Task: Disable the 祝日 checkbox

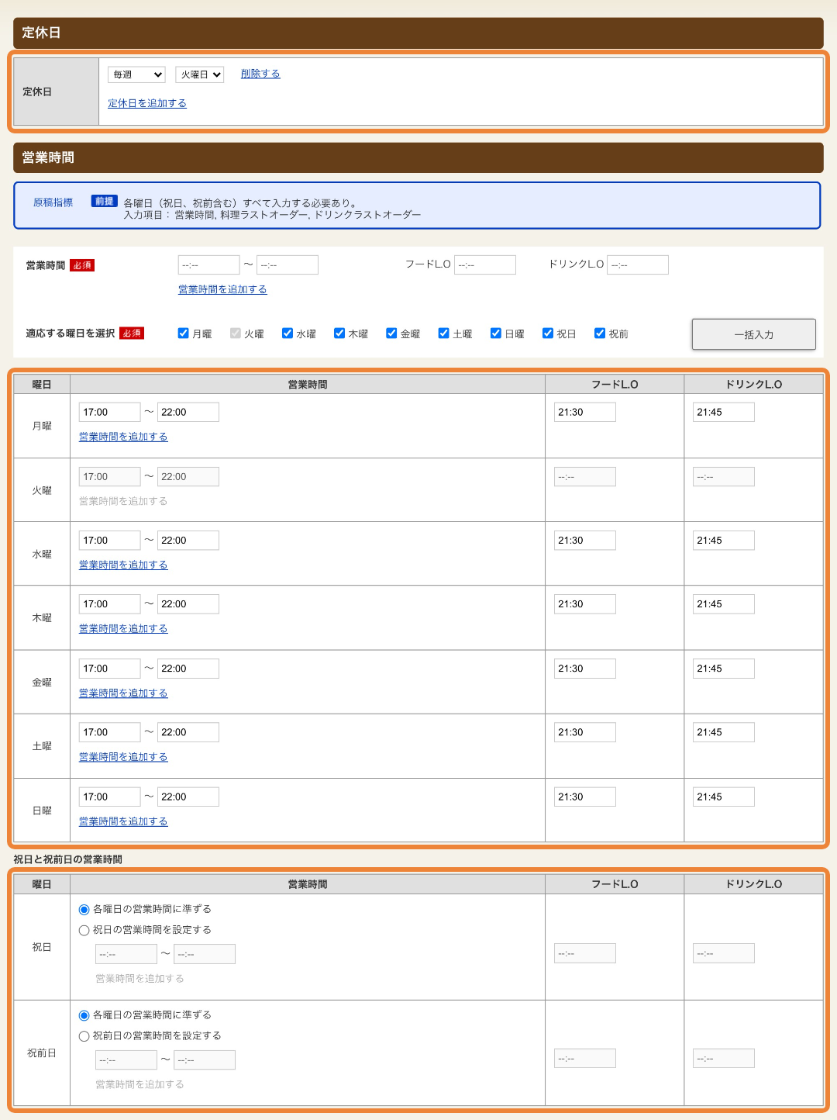Action: [x=548, y=333]
